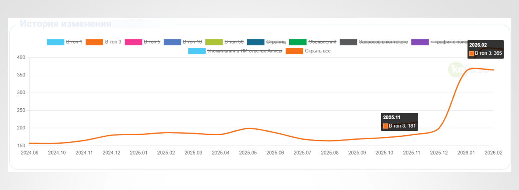The width and height of the screenshot is (519, 190).
Task: Click the pink 'В топ 5' color box
Action: [133, 42]
